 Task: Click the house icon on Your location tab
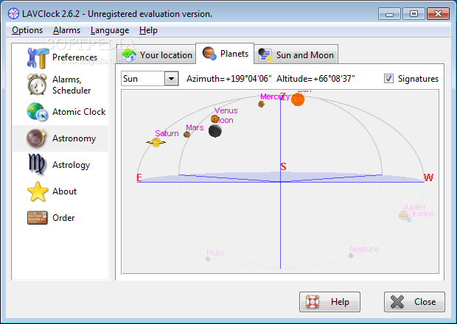(x=128, y=55)
